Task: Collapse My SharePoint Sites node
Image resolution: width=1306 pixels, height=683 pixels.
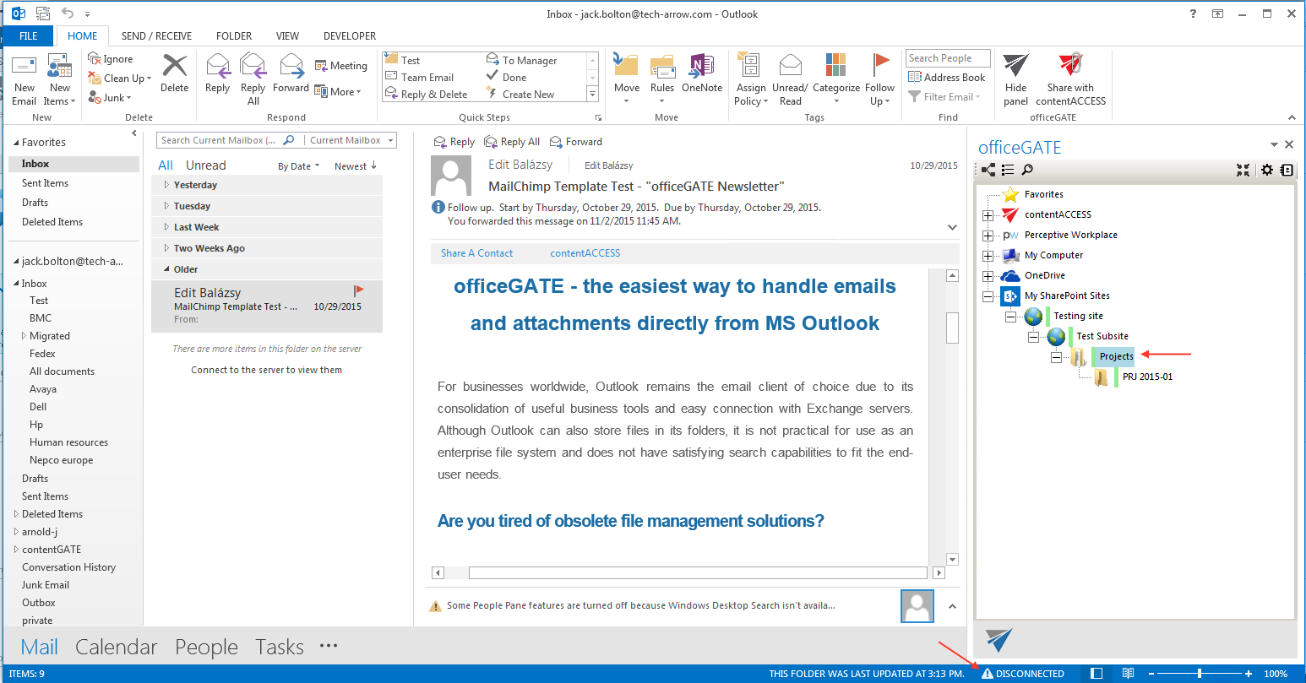Action: click(x=988, y=296)
